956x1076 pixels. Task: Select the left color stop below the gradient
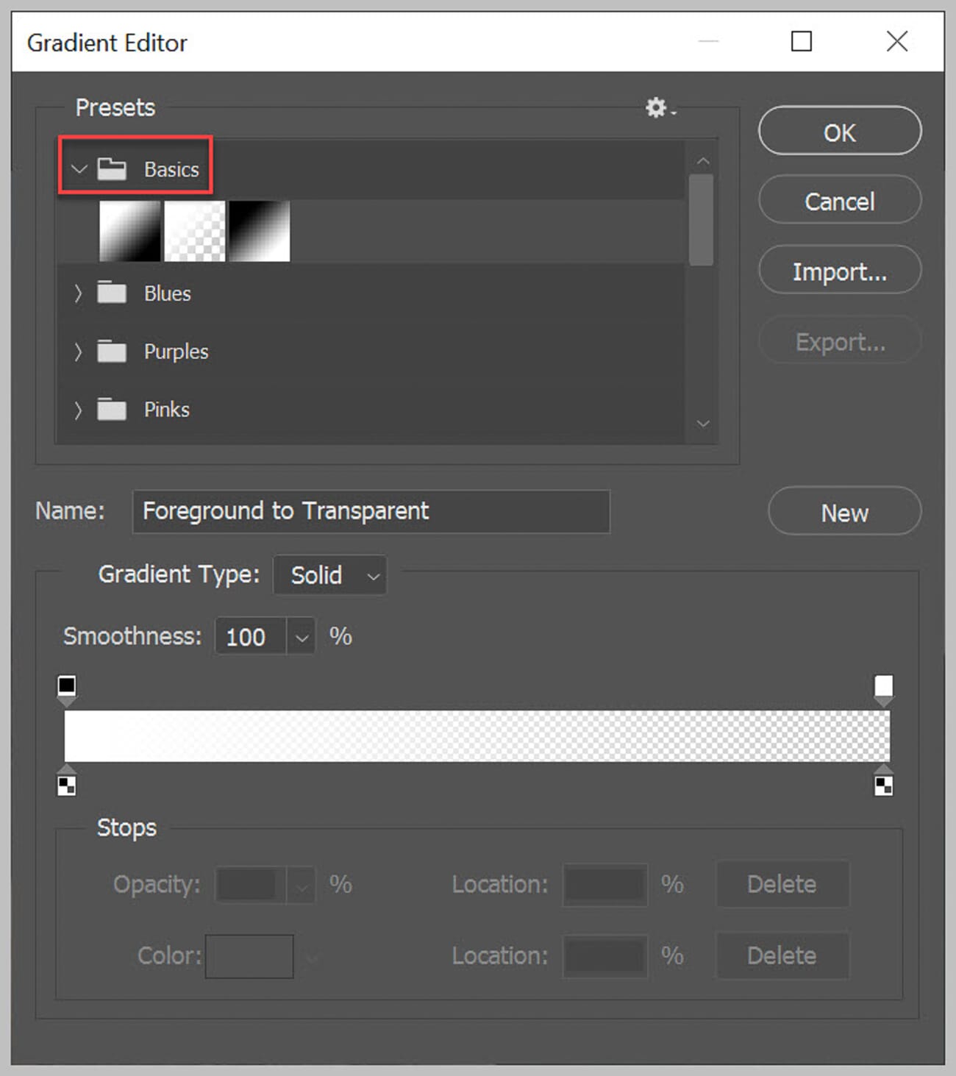pos(66,785)
